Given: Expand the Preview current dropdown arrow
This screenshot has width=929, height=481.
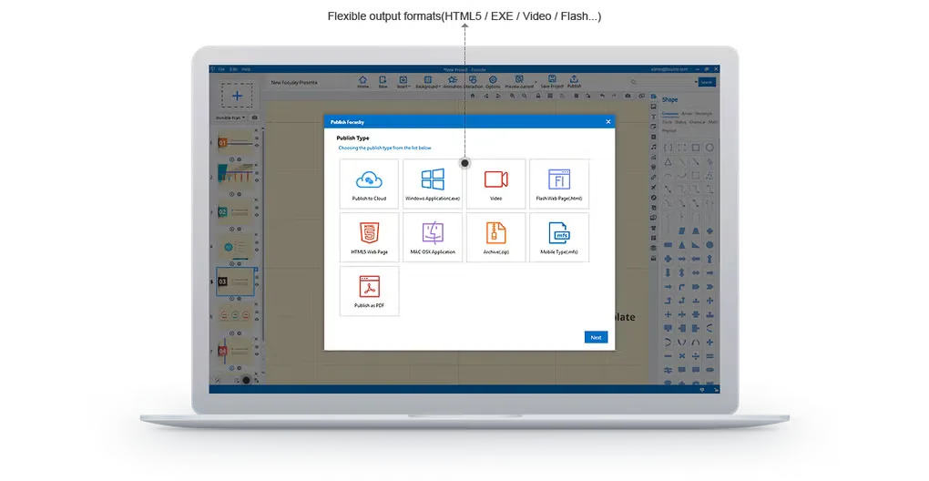Looking at the screenshot, I should click(536, 82).
